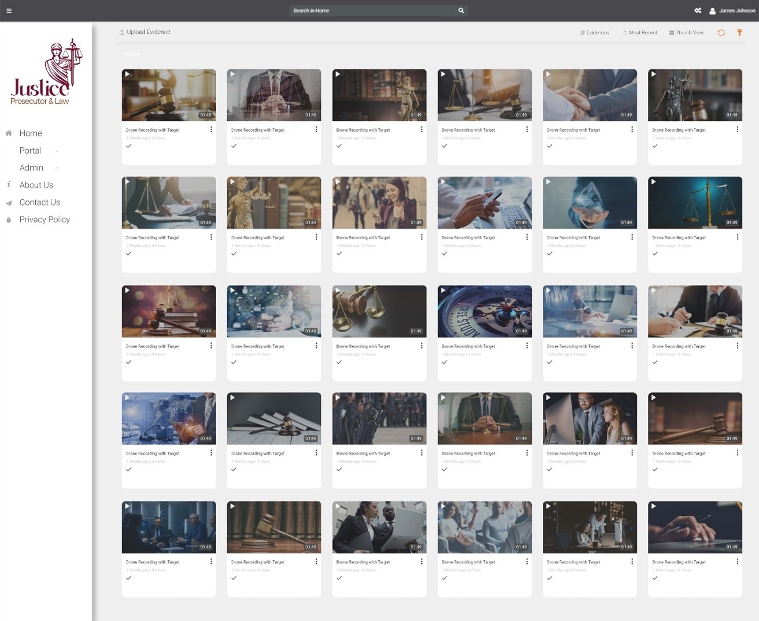Open three-dot menu on the handshake video card
This screenshot has height=621, width=759.
632,129
